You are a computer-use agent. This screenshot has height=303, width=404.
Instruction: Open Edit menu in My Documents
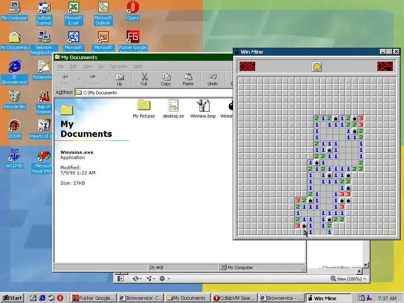click(73, 66)
